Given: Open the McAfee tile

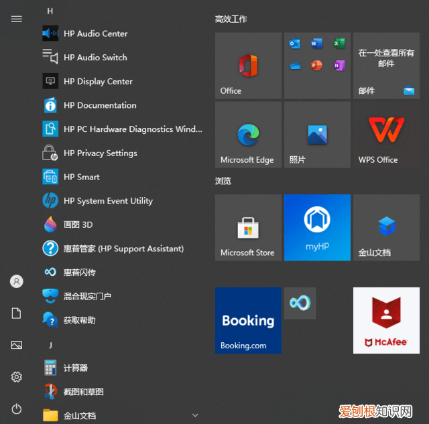Looking at the screenshot, I should pos(386,320).
